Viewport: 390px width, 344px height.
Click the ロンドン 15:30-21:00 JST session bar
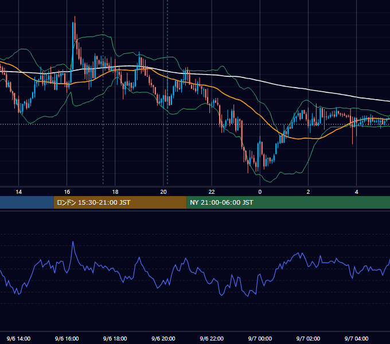coord(120,202)
